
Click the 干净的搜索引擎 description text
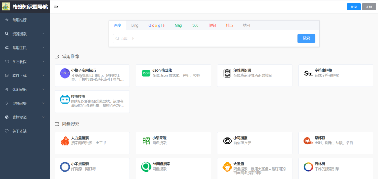point(327,169)
